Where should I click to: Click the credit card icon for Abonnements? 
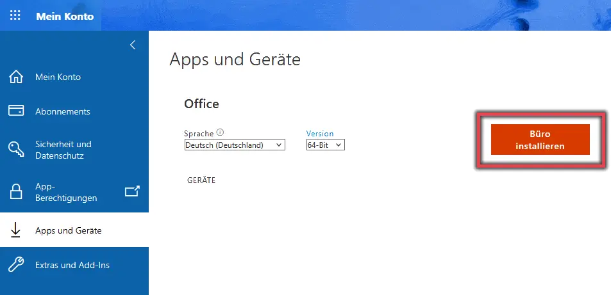16,111
